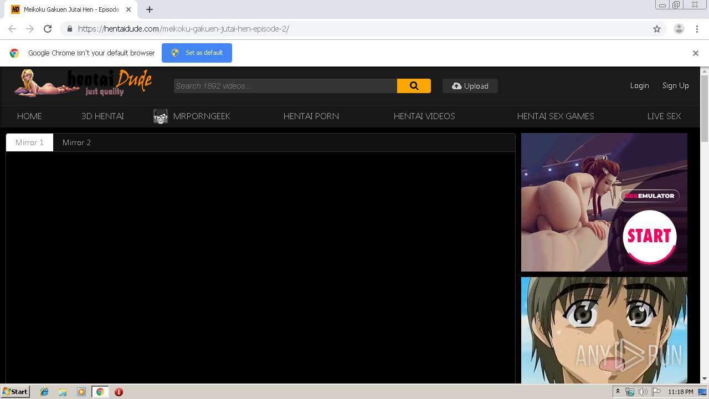Click the Login link
709x399 pixels.
point(639,85)
